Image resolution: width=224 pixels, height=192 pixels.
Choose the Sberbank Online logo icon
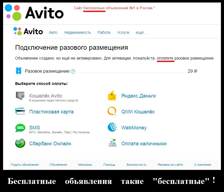20,143
